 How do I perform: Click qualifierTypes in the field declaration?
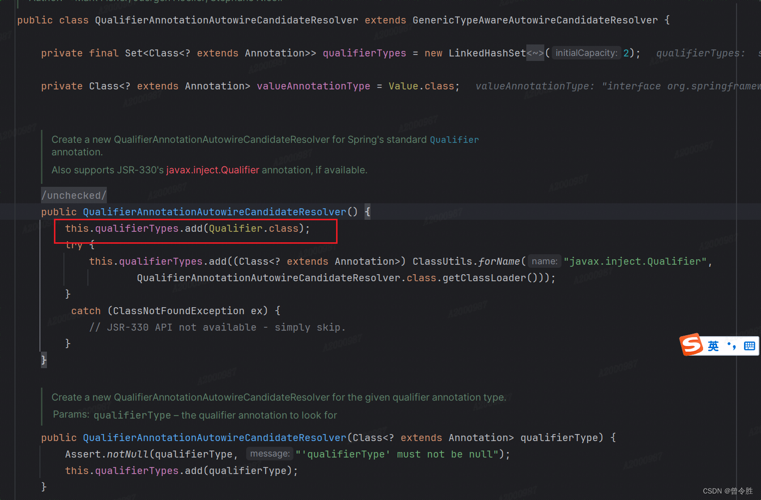(x=365, y=53)
